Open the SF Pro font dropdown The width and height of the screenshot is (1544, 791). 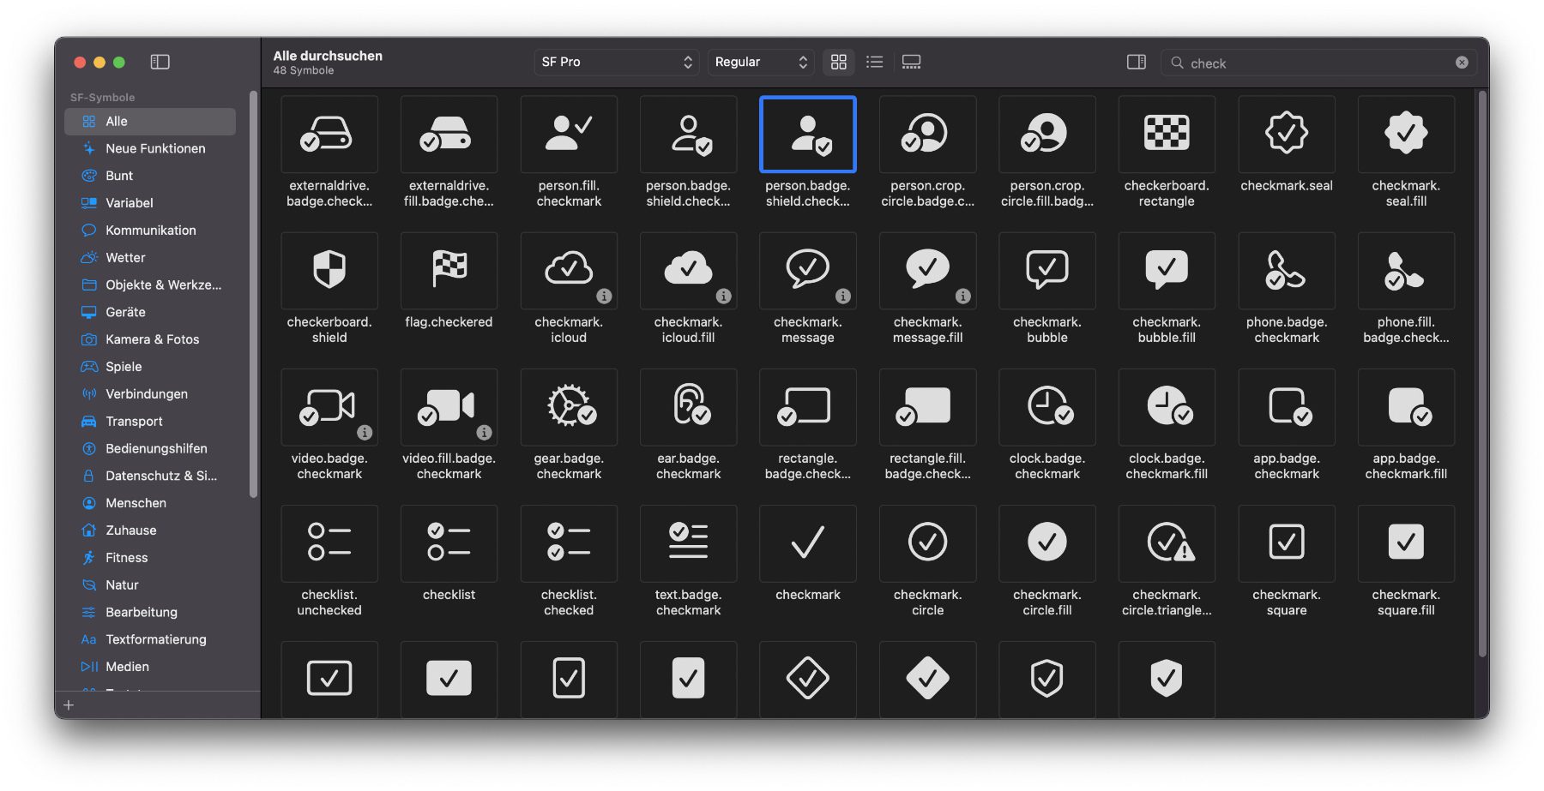[x=616, y=62]
